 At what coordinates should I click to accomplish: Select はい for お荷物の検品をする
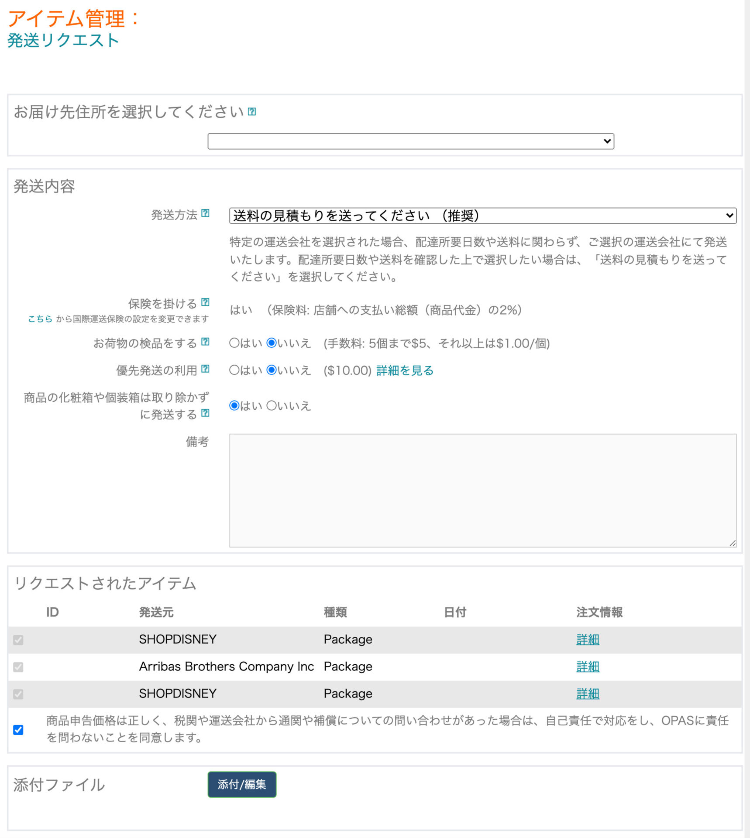[234, 343]
